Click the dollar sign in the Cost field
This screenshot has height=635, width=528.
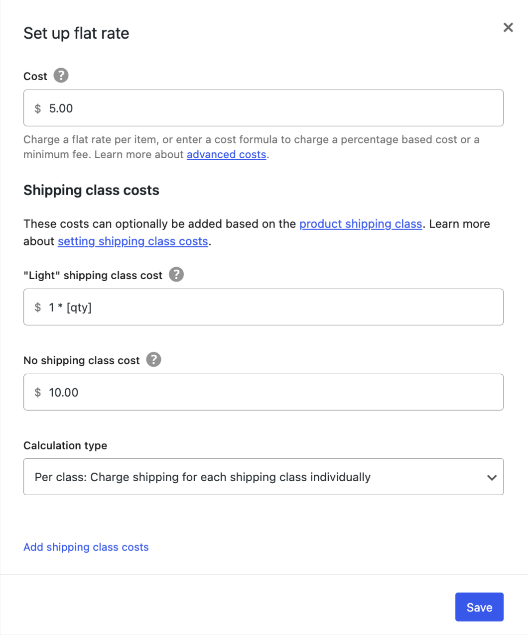(x=37, y=108)
